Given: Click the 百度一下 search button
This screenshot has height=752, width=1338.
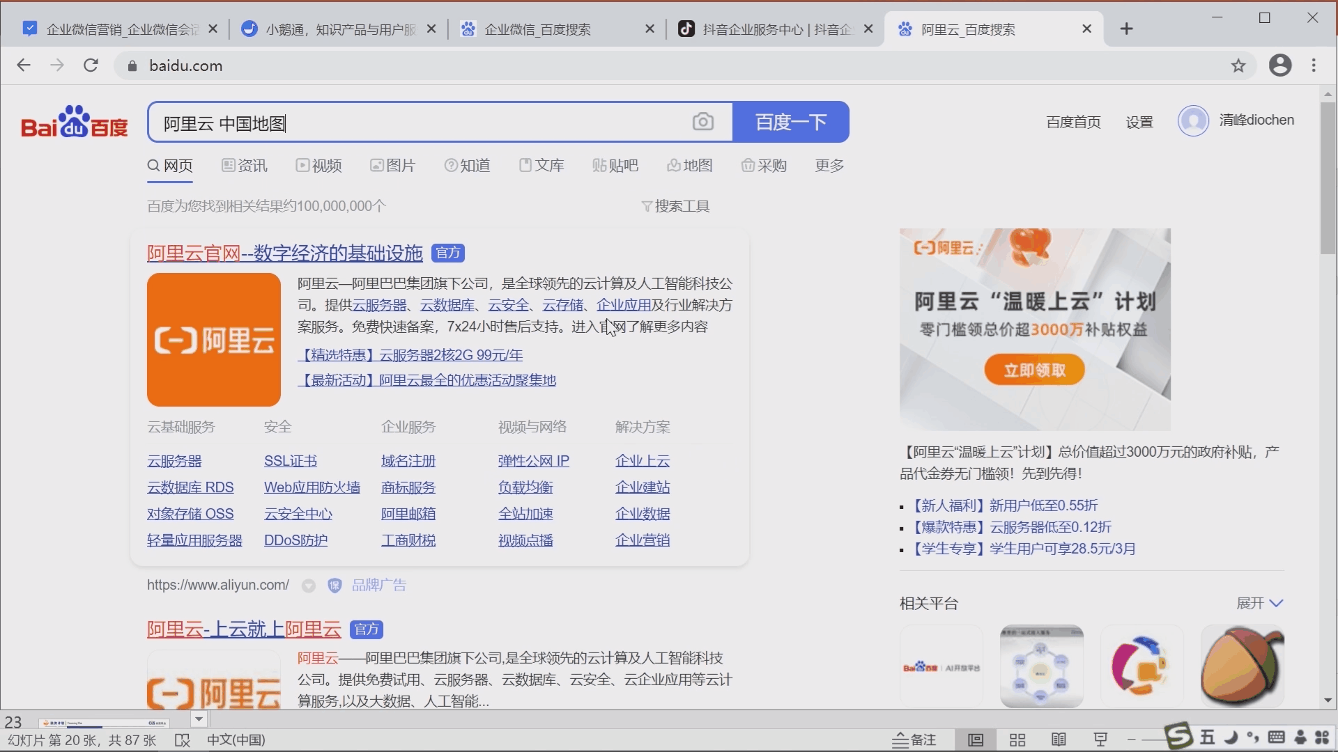Looking at the screenshot, I should coord(791,122).
